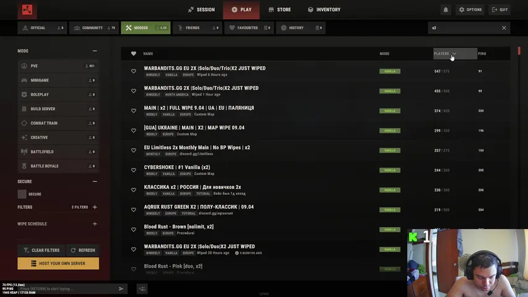Viewport: 528px width, 297px height.
Task: Expand the Filters section
Action: tap(95, 207)
